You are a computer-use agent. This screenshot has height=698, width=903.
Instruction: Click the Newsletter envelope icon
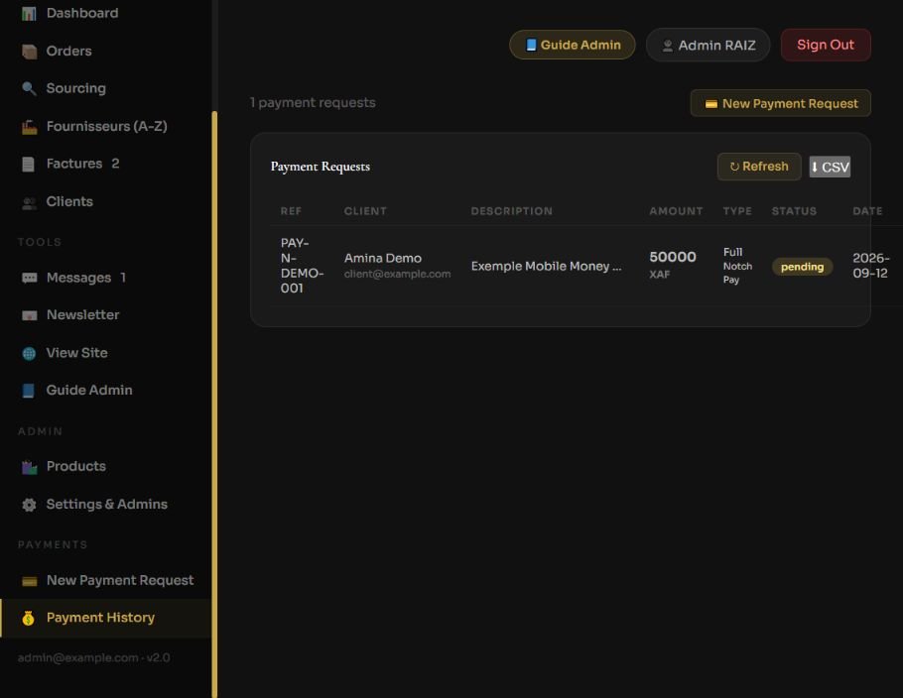29,315
